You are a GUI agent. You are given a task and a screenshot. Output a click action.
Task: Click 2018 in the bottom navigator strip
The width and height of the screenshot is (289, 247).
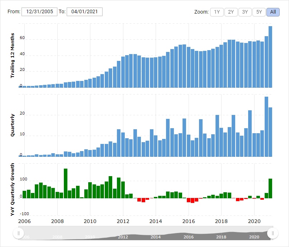[x=221, y=237]
